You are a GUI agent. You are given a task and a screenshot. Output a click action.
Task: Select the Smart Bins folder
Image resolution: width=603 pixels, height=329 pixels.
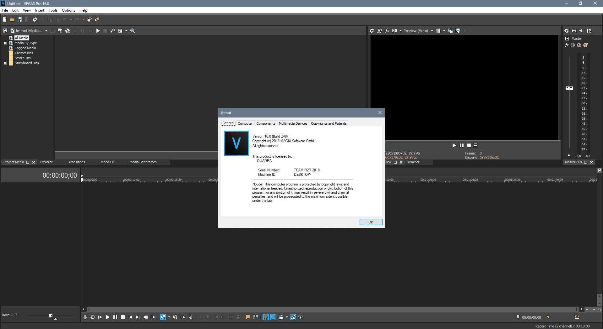23,58
